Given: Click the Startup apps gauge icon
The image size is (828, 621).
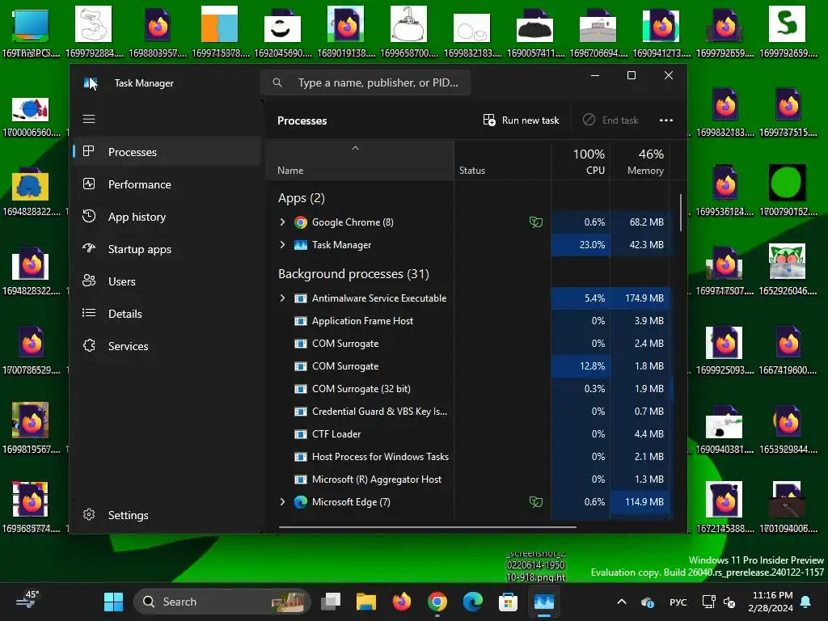Looking at the screenshot, I should pos(89,248).
